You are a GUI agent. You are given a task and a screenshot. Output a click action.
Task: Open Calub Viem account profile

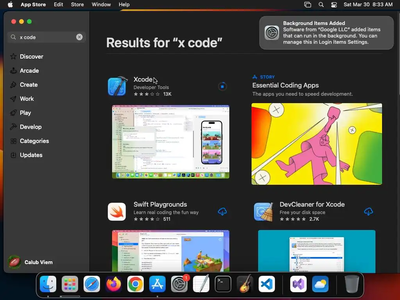30,262
